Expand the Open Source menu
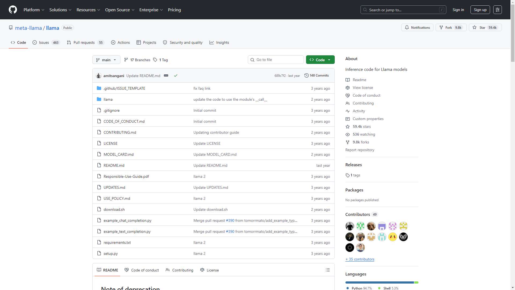 [120, 10]
